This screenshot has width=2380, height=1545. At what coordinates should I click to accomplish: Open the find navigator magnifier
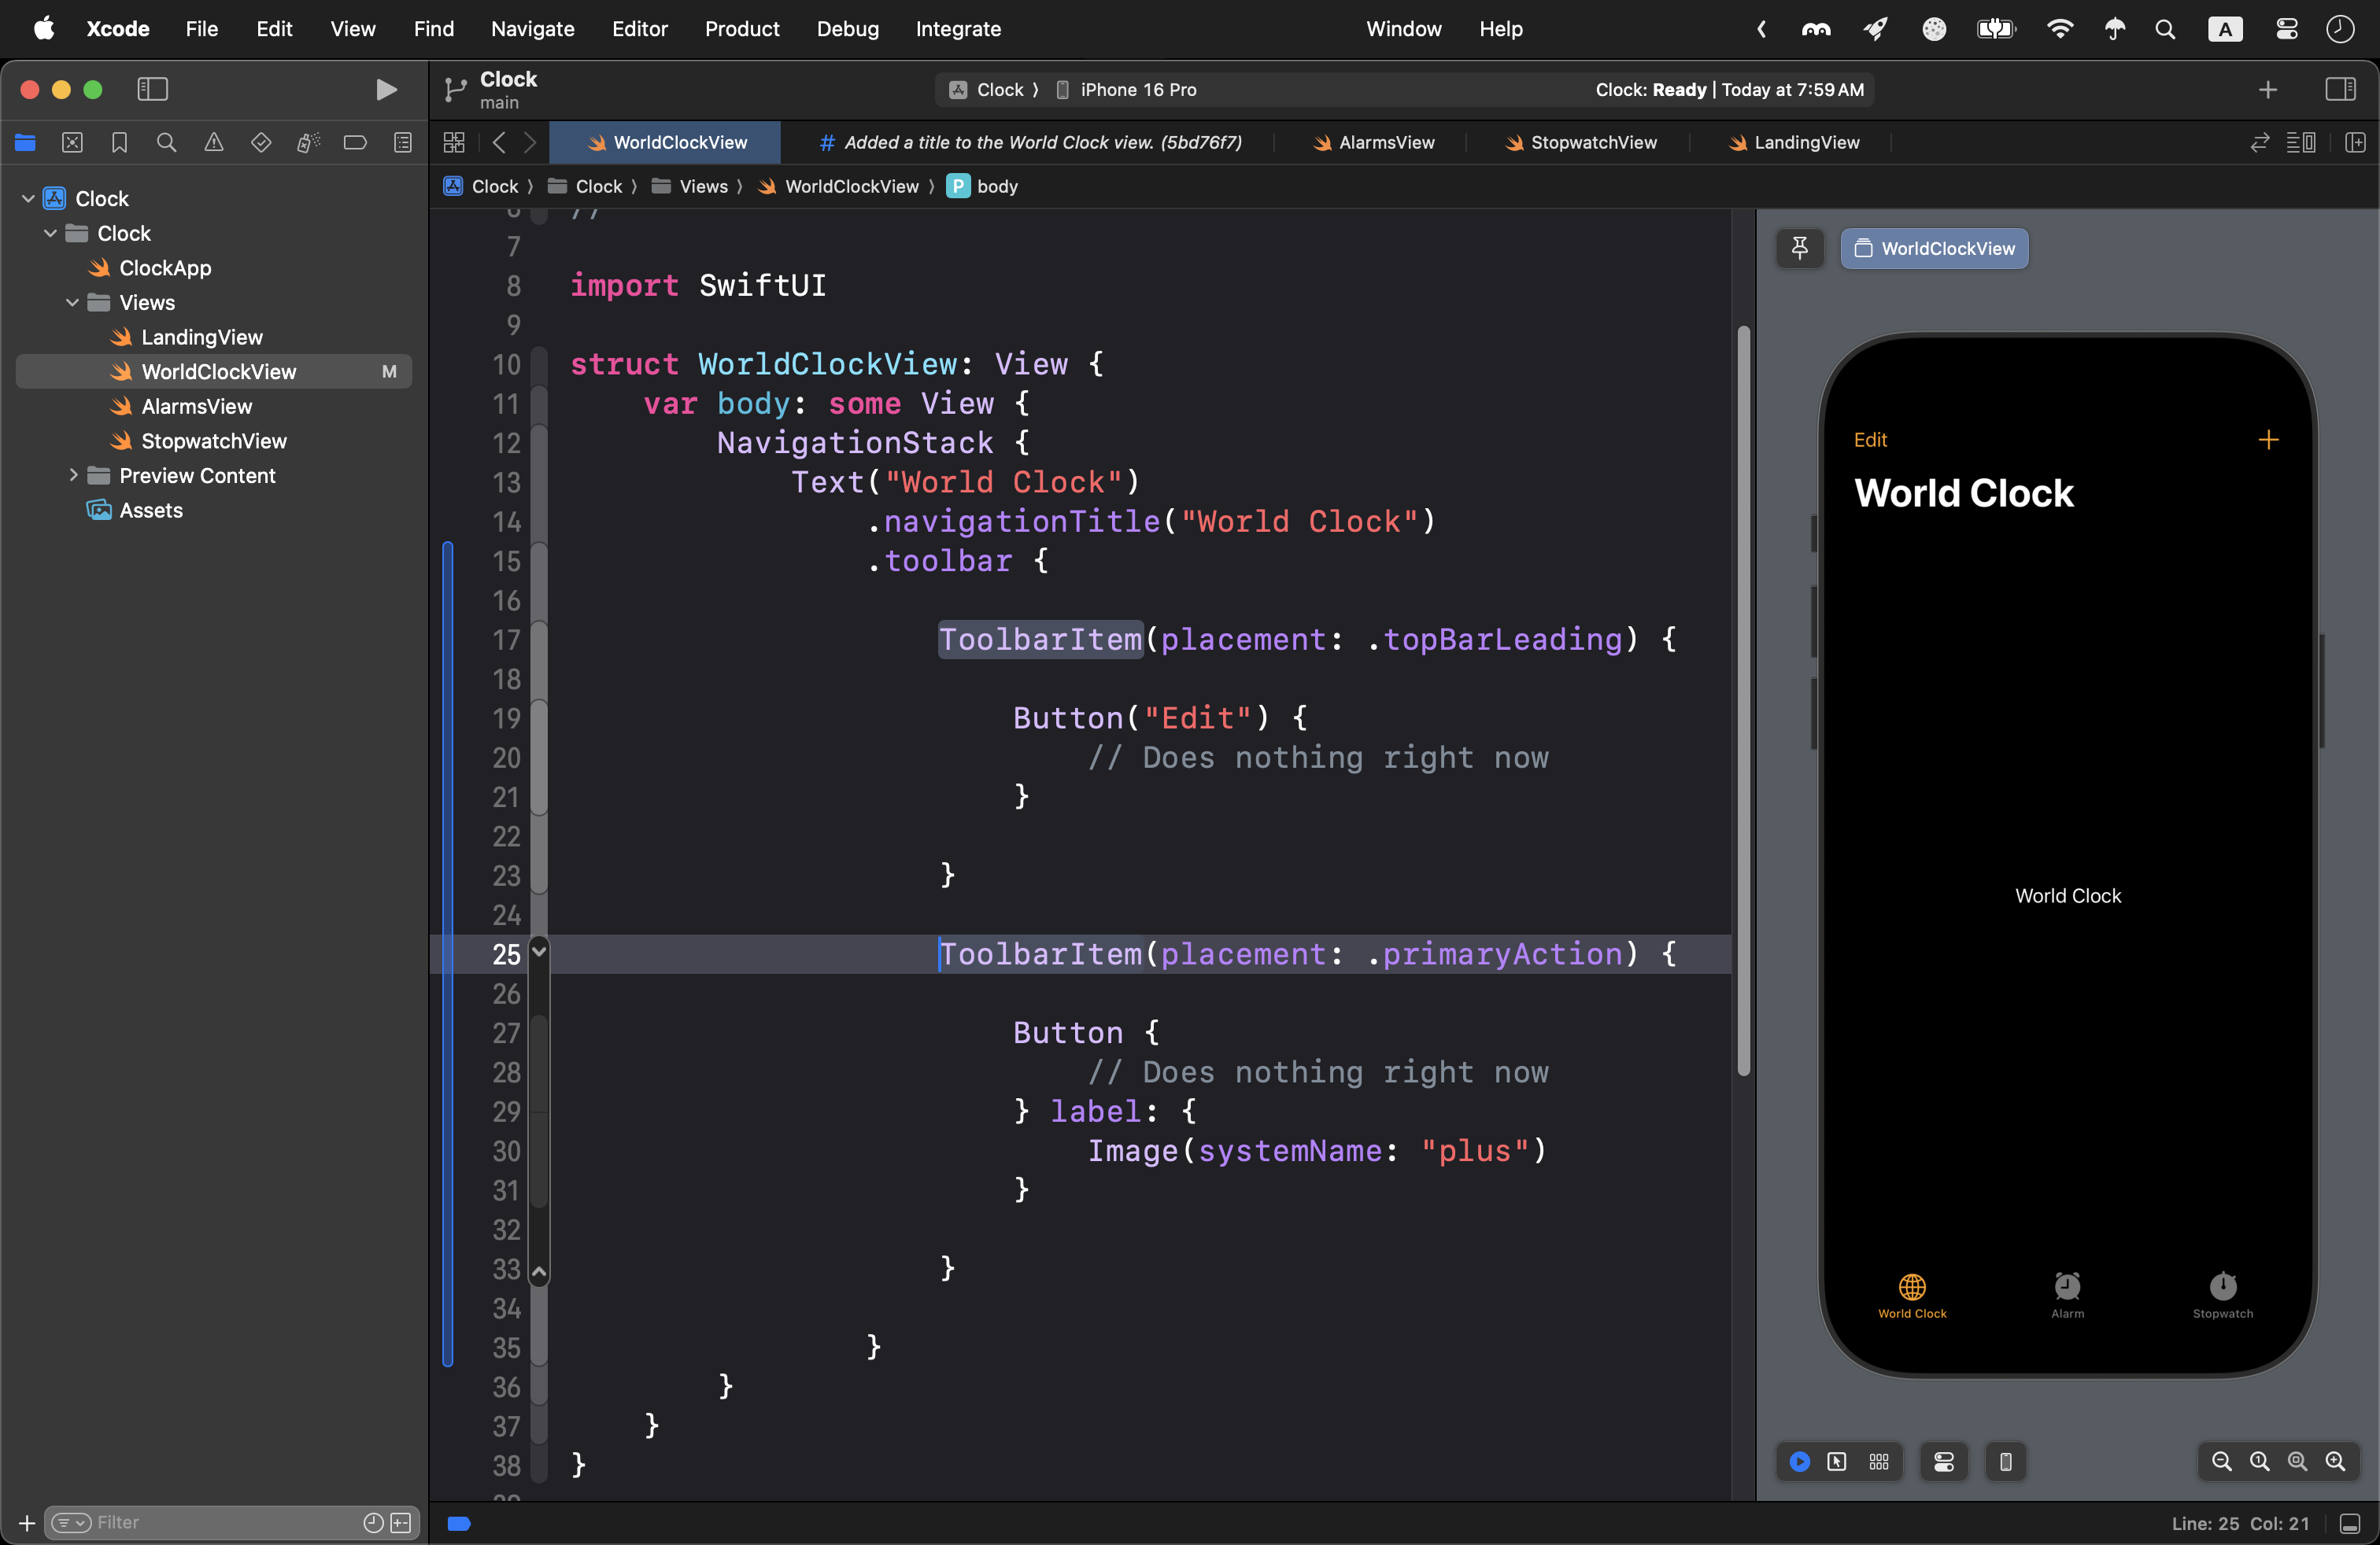click(167, 143)
